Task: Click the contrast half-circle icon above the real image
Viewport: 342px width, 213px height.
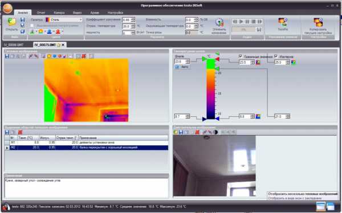Action: point(215,132)
